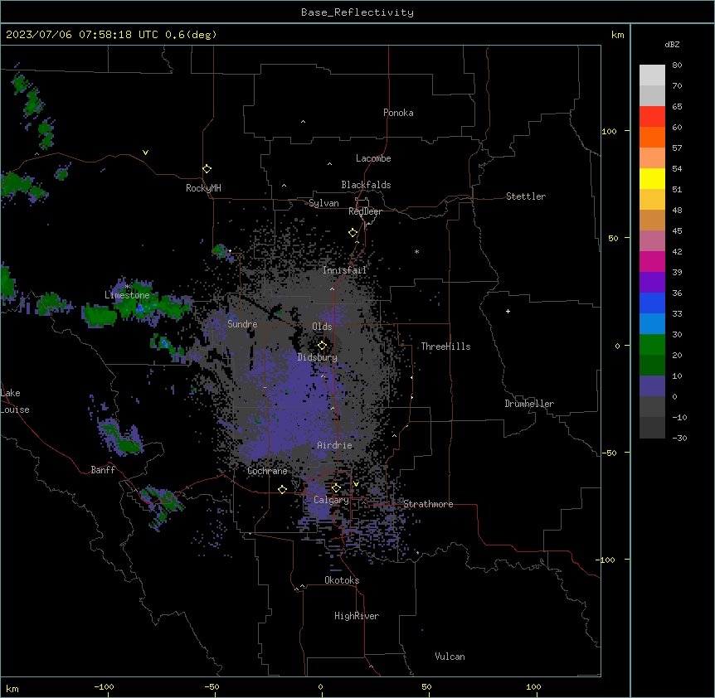
Task: Select the Drumheller label
Action: (x=529, y=404)
